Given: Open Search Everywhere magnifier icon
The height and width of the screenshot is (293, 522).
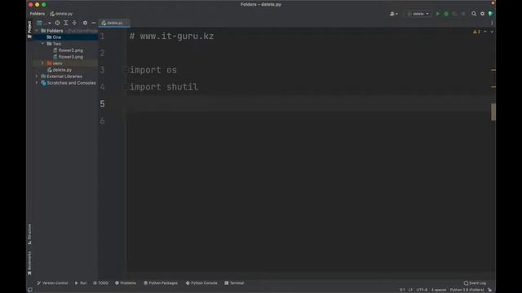Looking at the screenshot, I should tap(474, 14).
